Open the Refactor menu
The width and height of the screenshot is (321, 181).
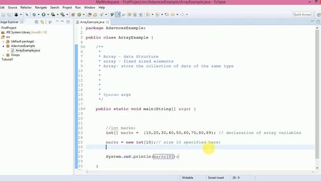(x=26, y=8)
